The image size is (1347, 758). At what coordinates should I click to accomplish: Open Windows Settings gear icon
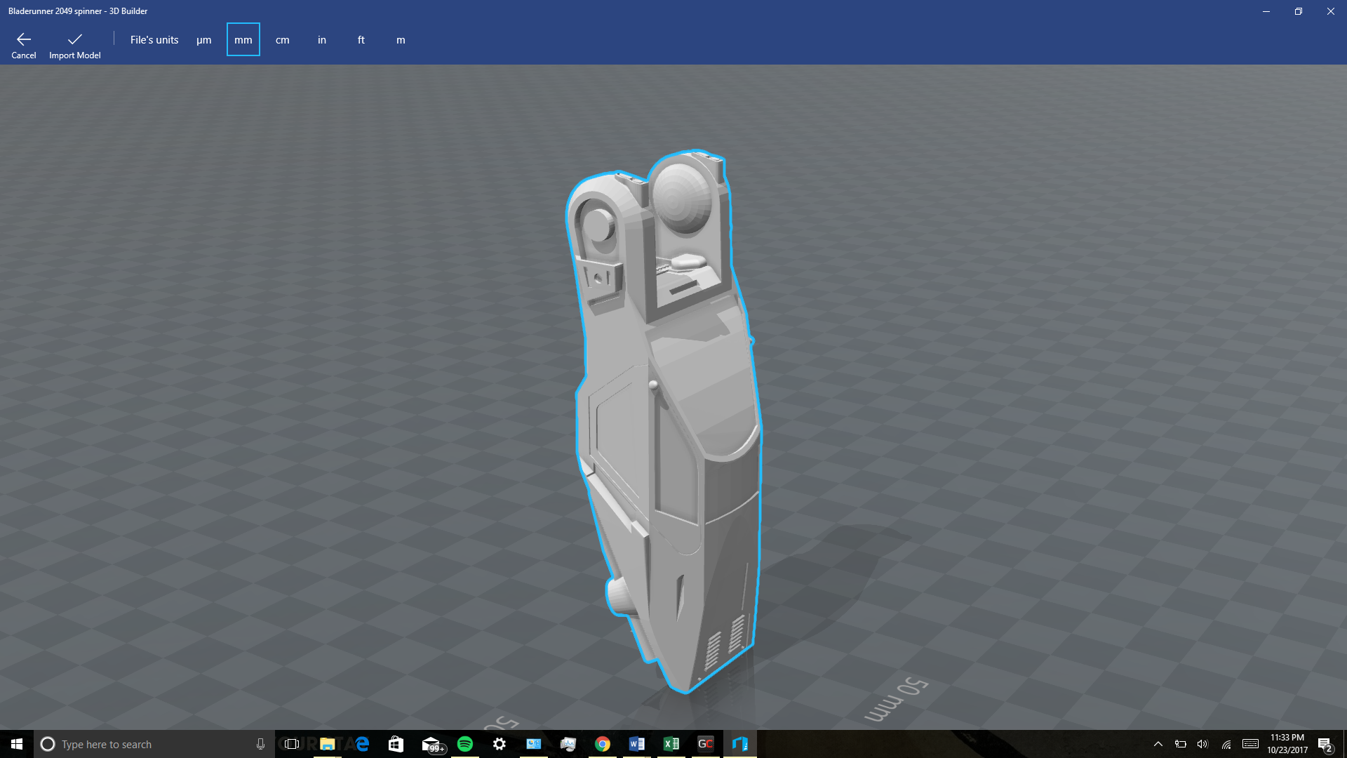500,744
